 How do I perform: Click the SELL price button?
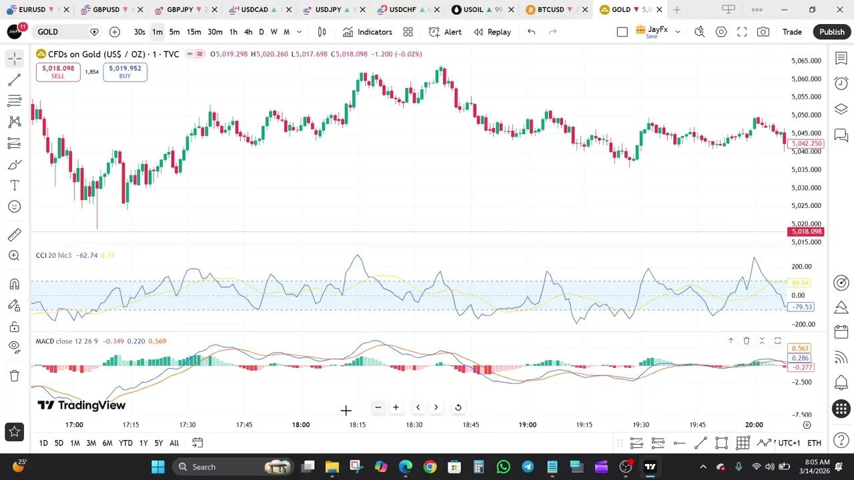point(58,72)
